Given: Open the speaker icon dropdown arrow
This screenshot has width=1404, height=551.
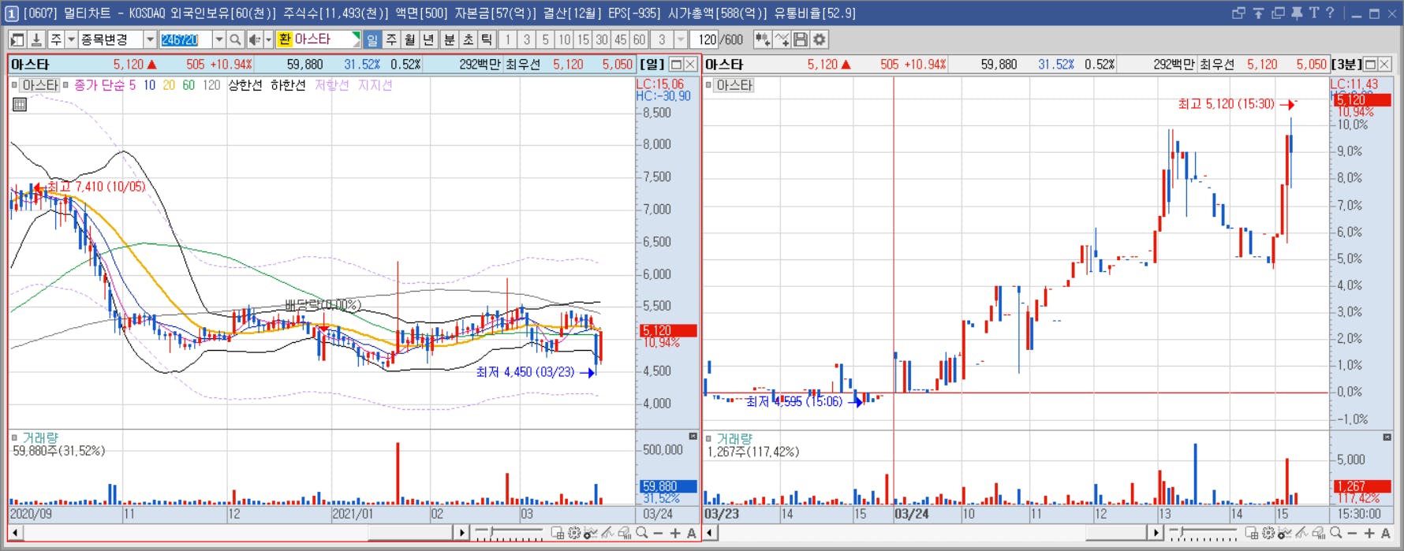Looking at the screenshot, I should (x=268, y=39).
